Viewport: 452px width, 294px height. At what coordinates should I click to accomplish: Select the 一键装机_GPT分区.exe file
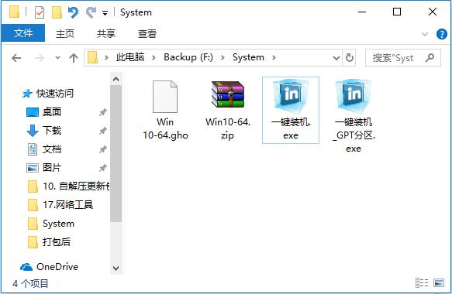354,117
